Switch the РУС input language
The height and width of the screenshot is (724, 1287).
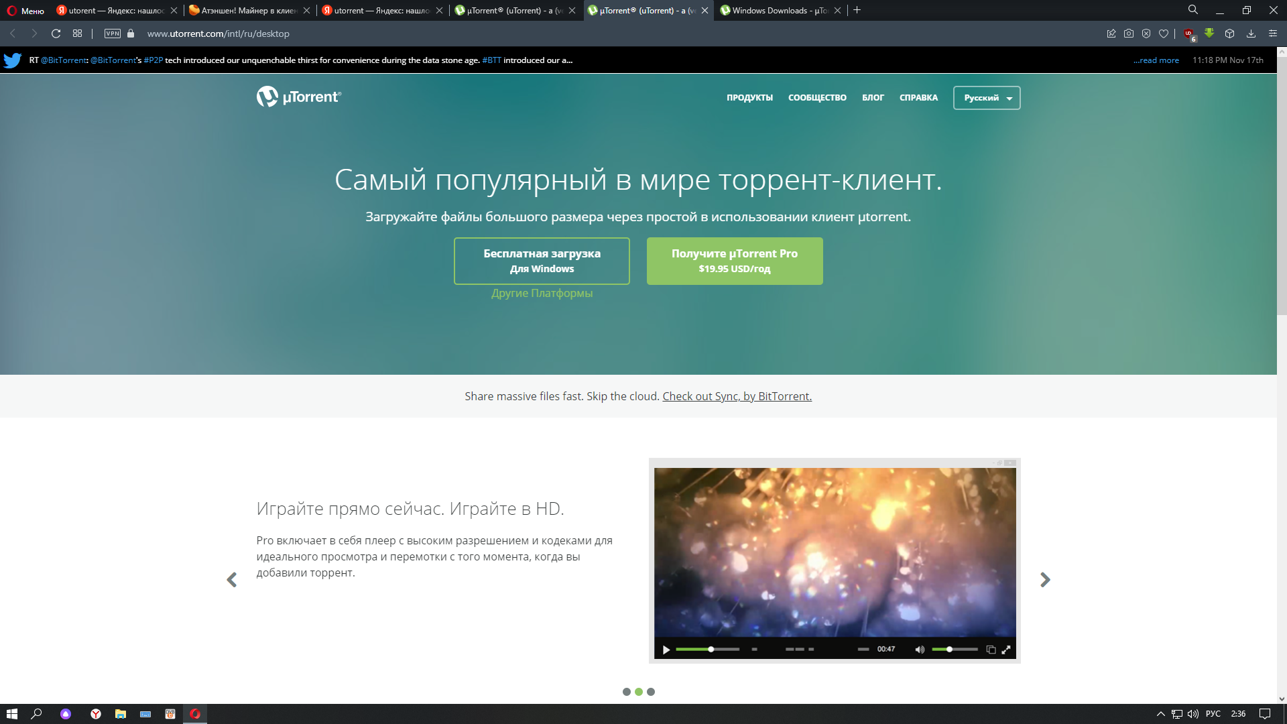coord(1213,714)
